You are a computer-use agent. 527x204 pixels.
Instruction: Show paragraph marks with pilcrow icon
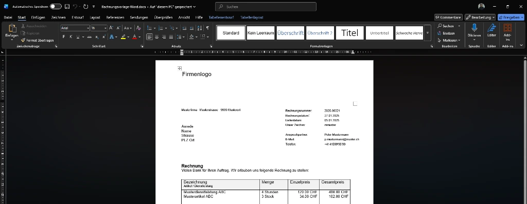207,28
